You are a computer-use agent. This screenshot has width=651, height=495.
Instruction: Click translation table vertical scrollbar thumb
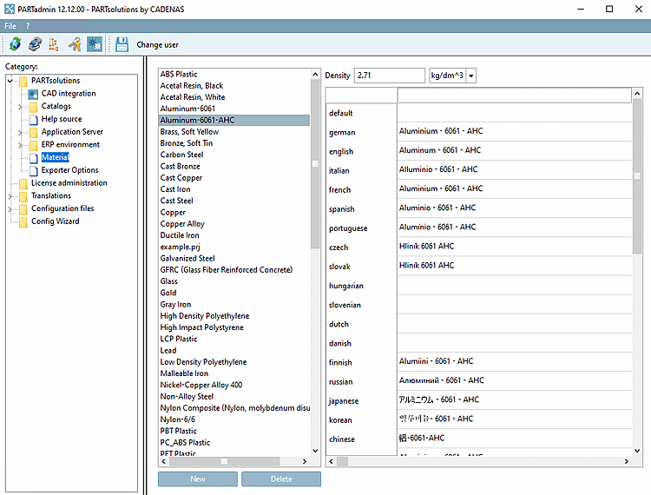point(637,176)
